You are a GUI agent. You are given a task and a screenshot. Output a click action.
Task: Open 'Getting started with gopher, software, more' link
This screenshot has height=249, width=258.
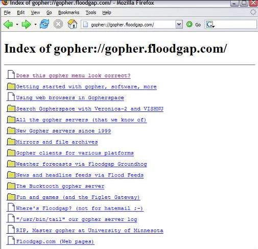pos(86,86)
